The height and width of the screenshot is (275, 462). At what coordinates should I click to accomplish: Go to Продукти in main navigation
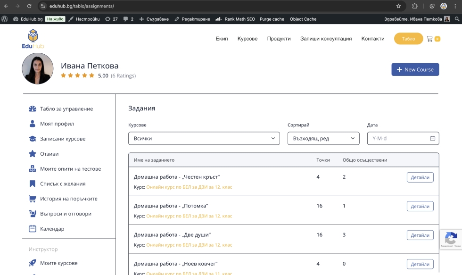coord(279,39)
